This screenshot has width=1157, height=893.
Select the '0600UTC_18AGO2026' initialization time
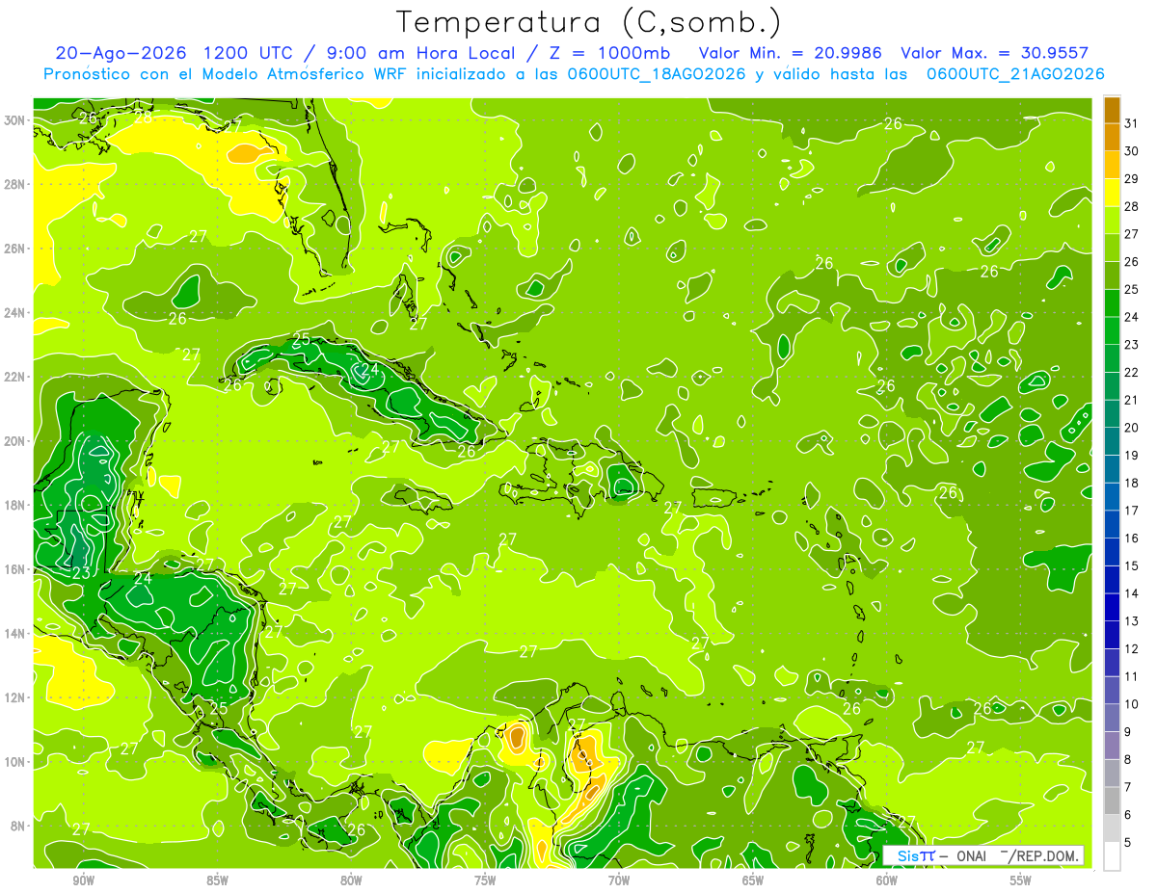tap(657, 73)
